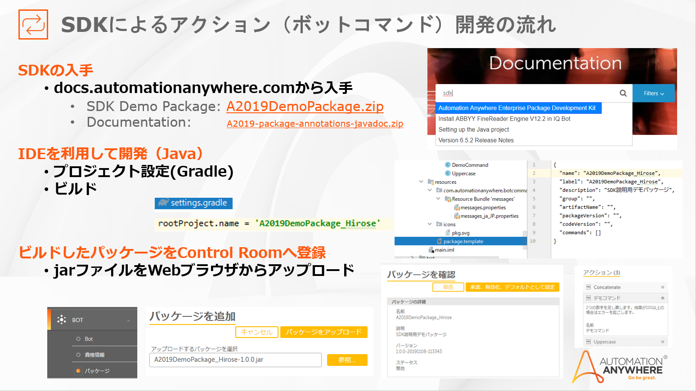Open the A2019DemoPackage.zip link
This screenshot has height=391, width=696.
pos(305,107)
